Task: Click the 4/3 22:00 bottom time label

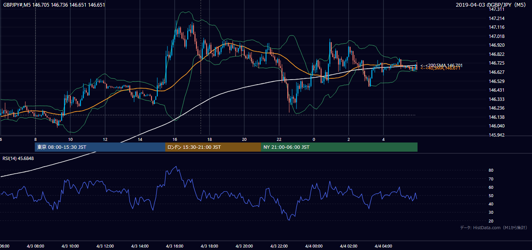Action: click(x=279, y=246)
